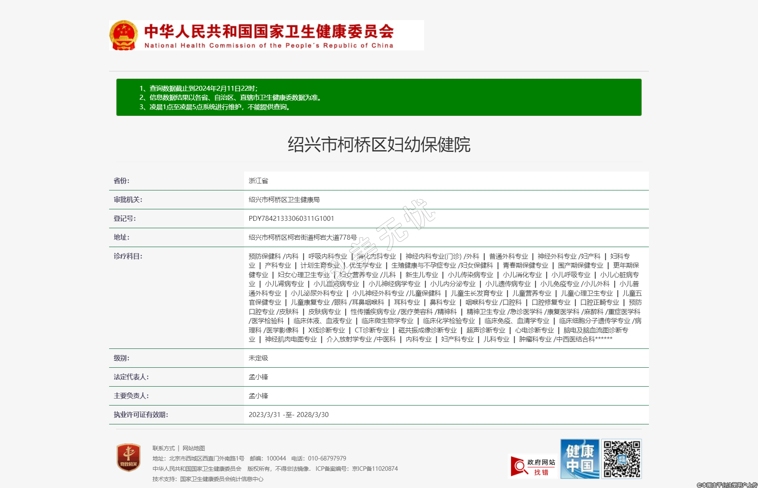Open the 联系方式 footer link
Viewport: 758px width, 488px height.
click(163, 448)
